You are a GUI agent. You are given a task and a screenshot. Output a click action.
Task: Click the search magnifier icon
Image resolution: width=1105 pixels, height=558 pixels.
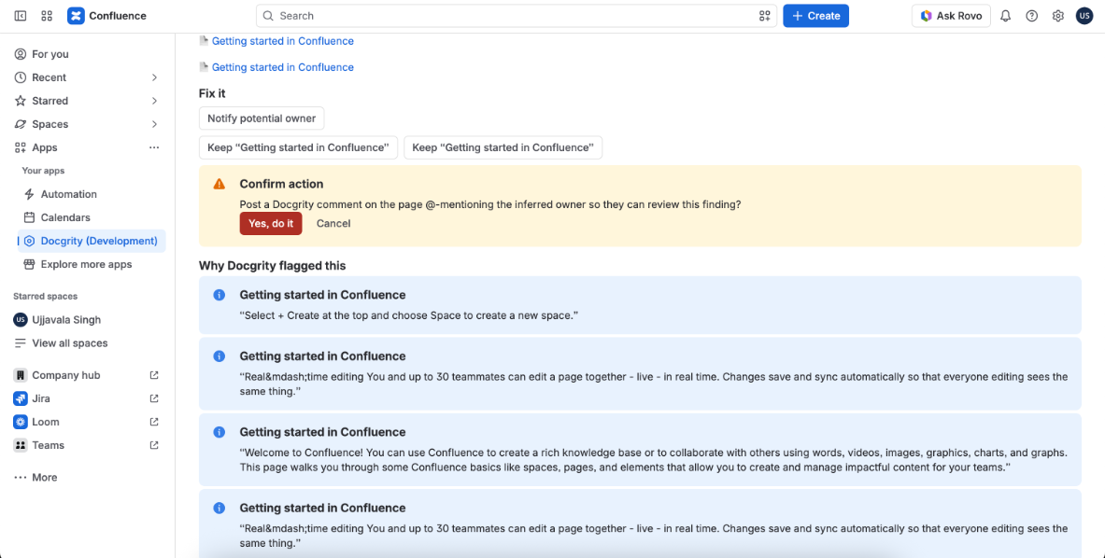(268, 16)
